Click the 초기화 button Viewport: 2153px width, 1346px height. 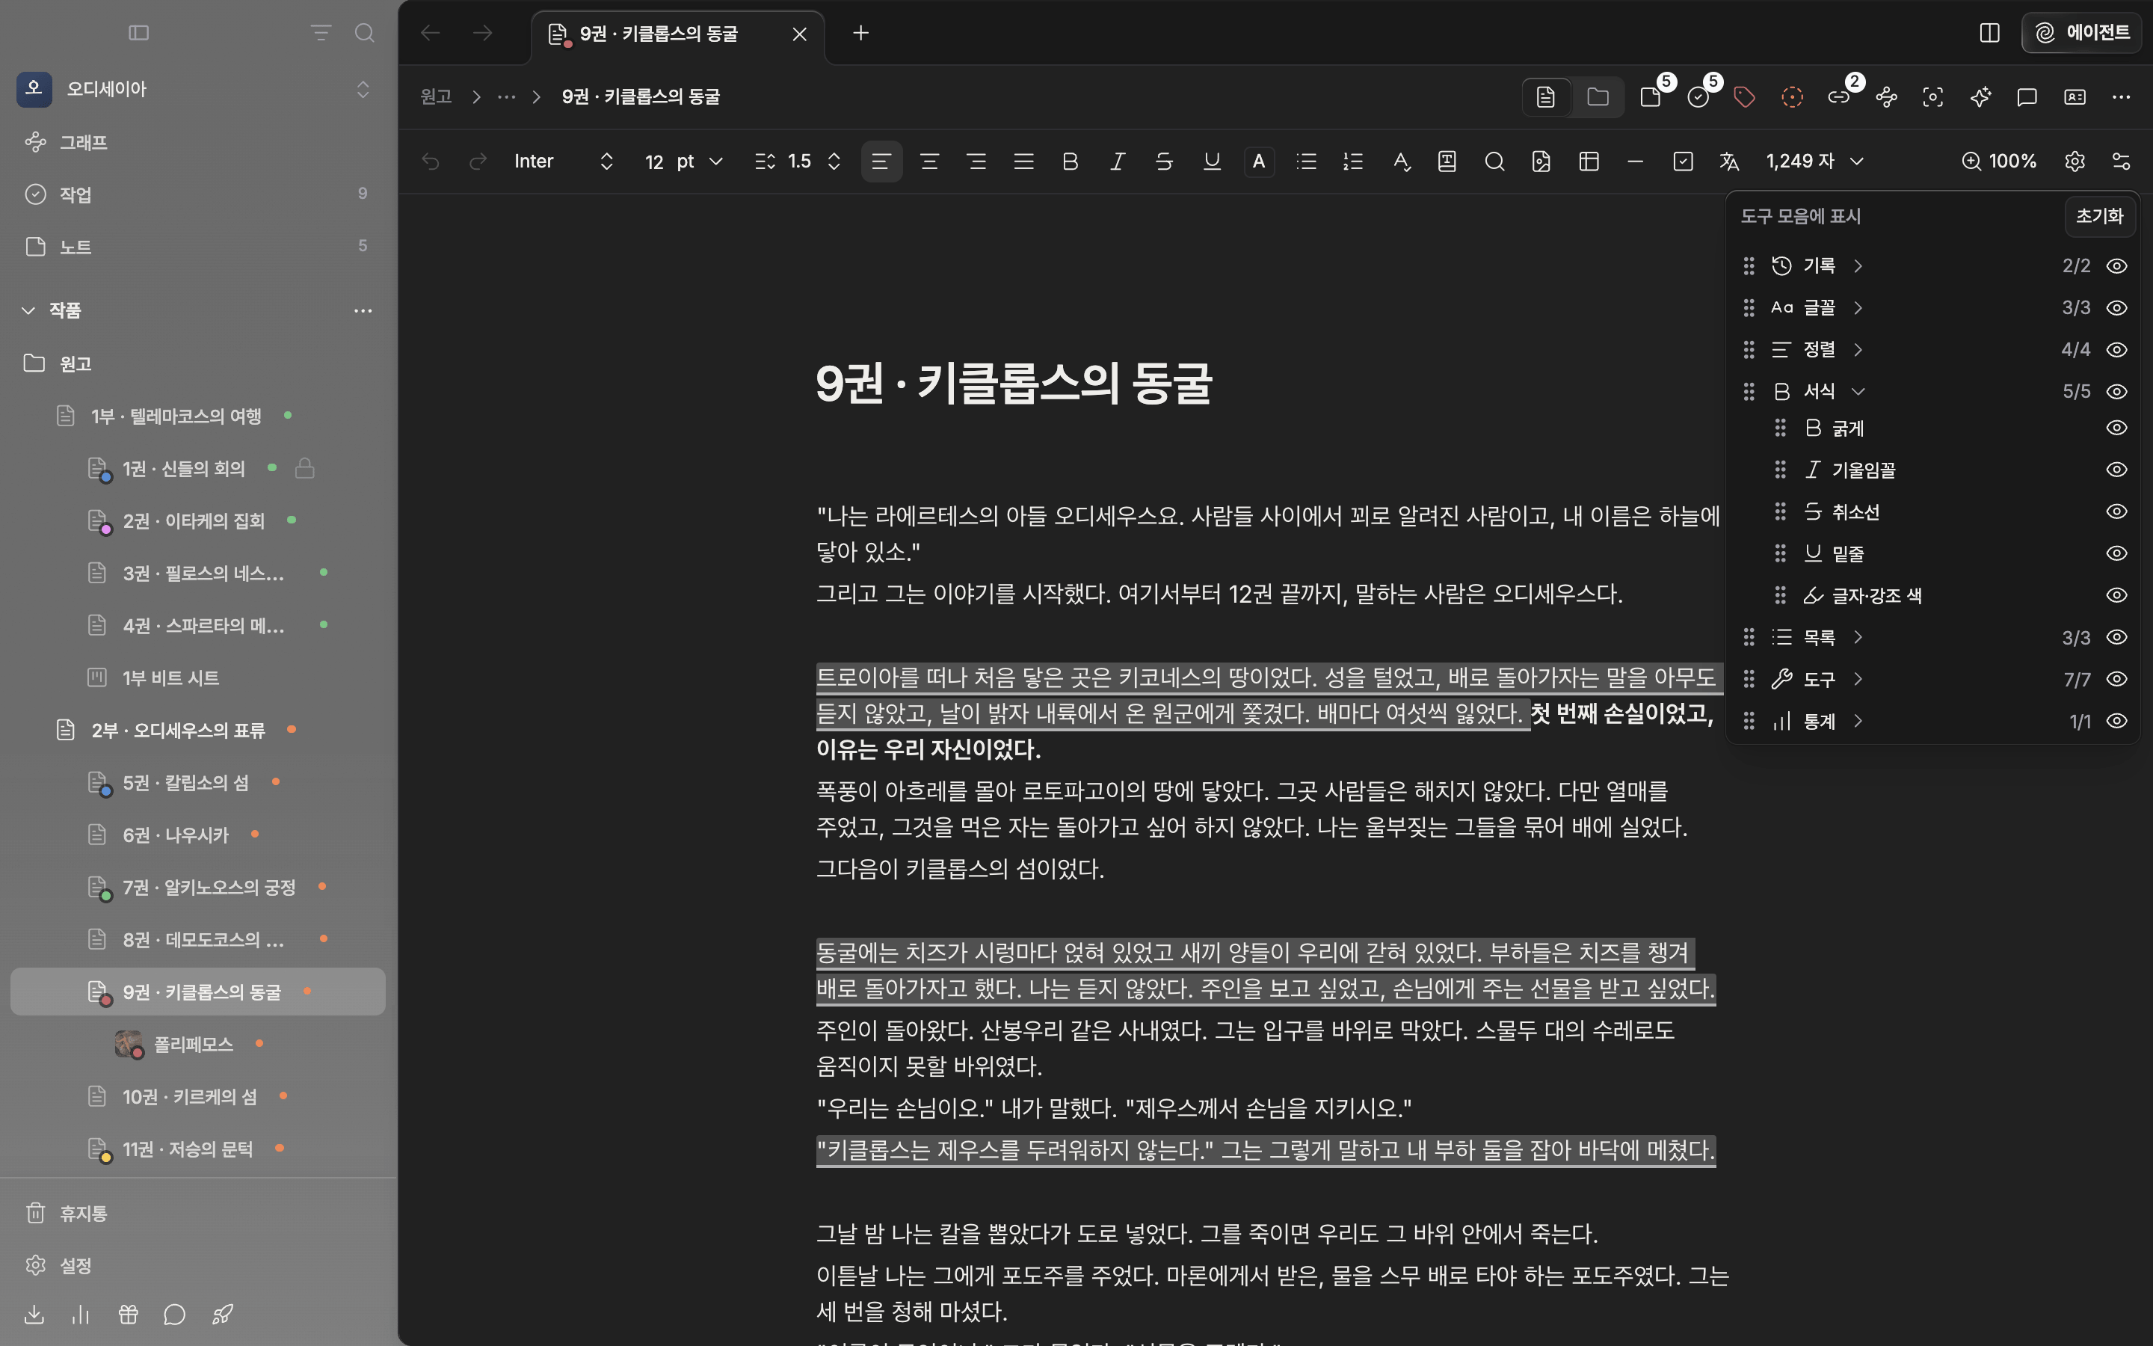pos(2098,216)
